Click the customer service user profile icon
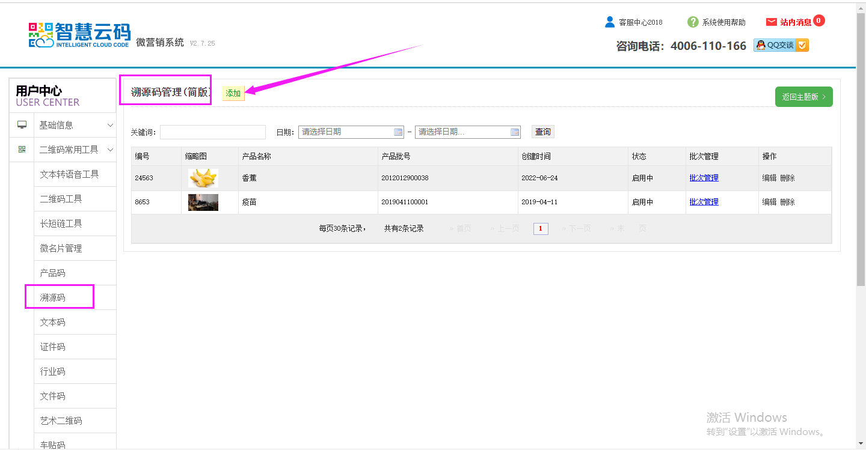 [610, 22]
